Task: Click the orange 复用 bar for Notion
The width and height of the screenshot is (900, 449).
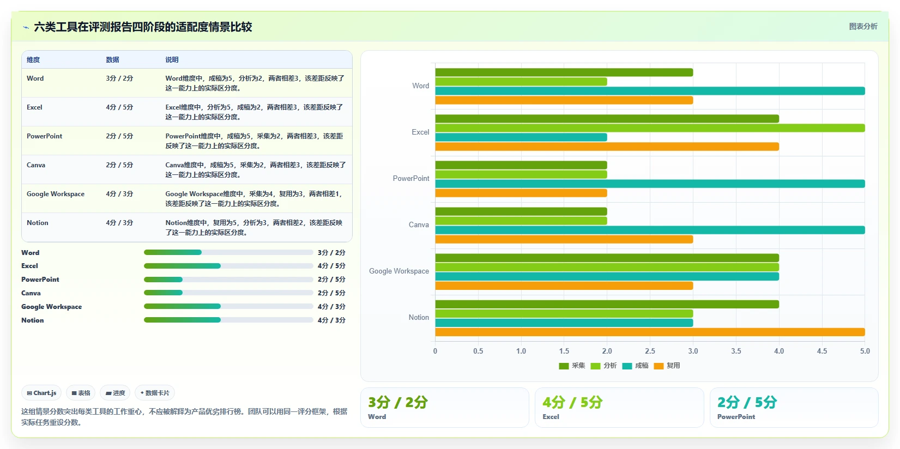Action: (650, 332)
